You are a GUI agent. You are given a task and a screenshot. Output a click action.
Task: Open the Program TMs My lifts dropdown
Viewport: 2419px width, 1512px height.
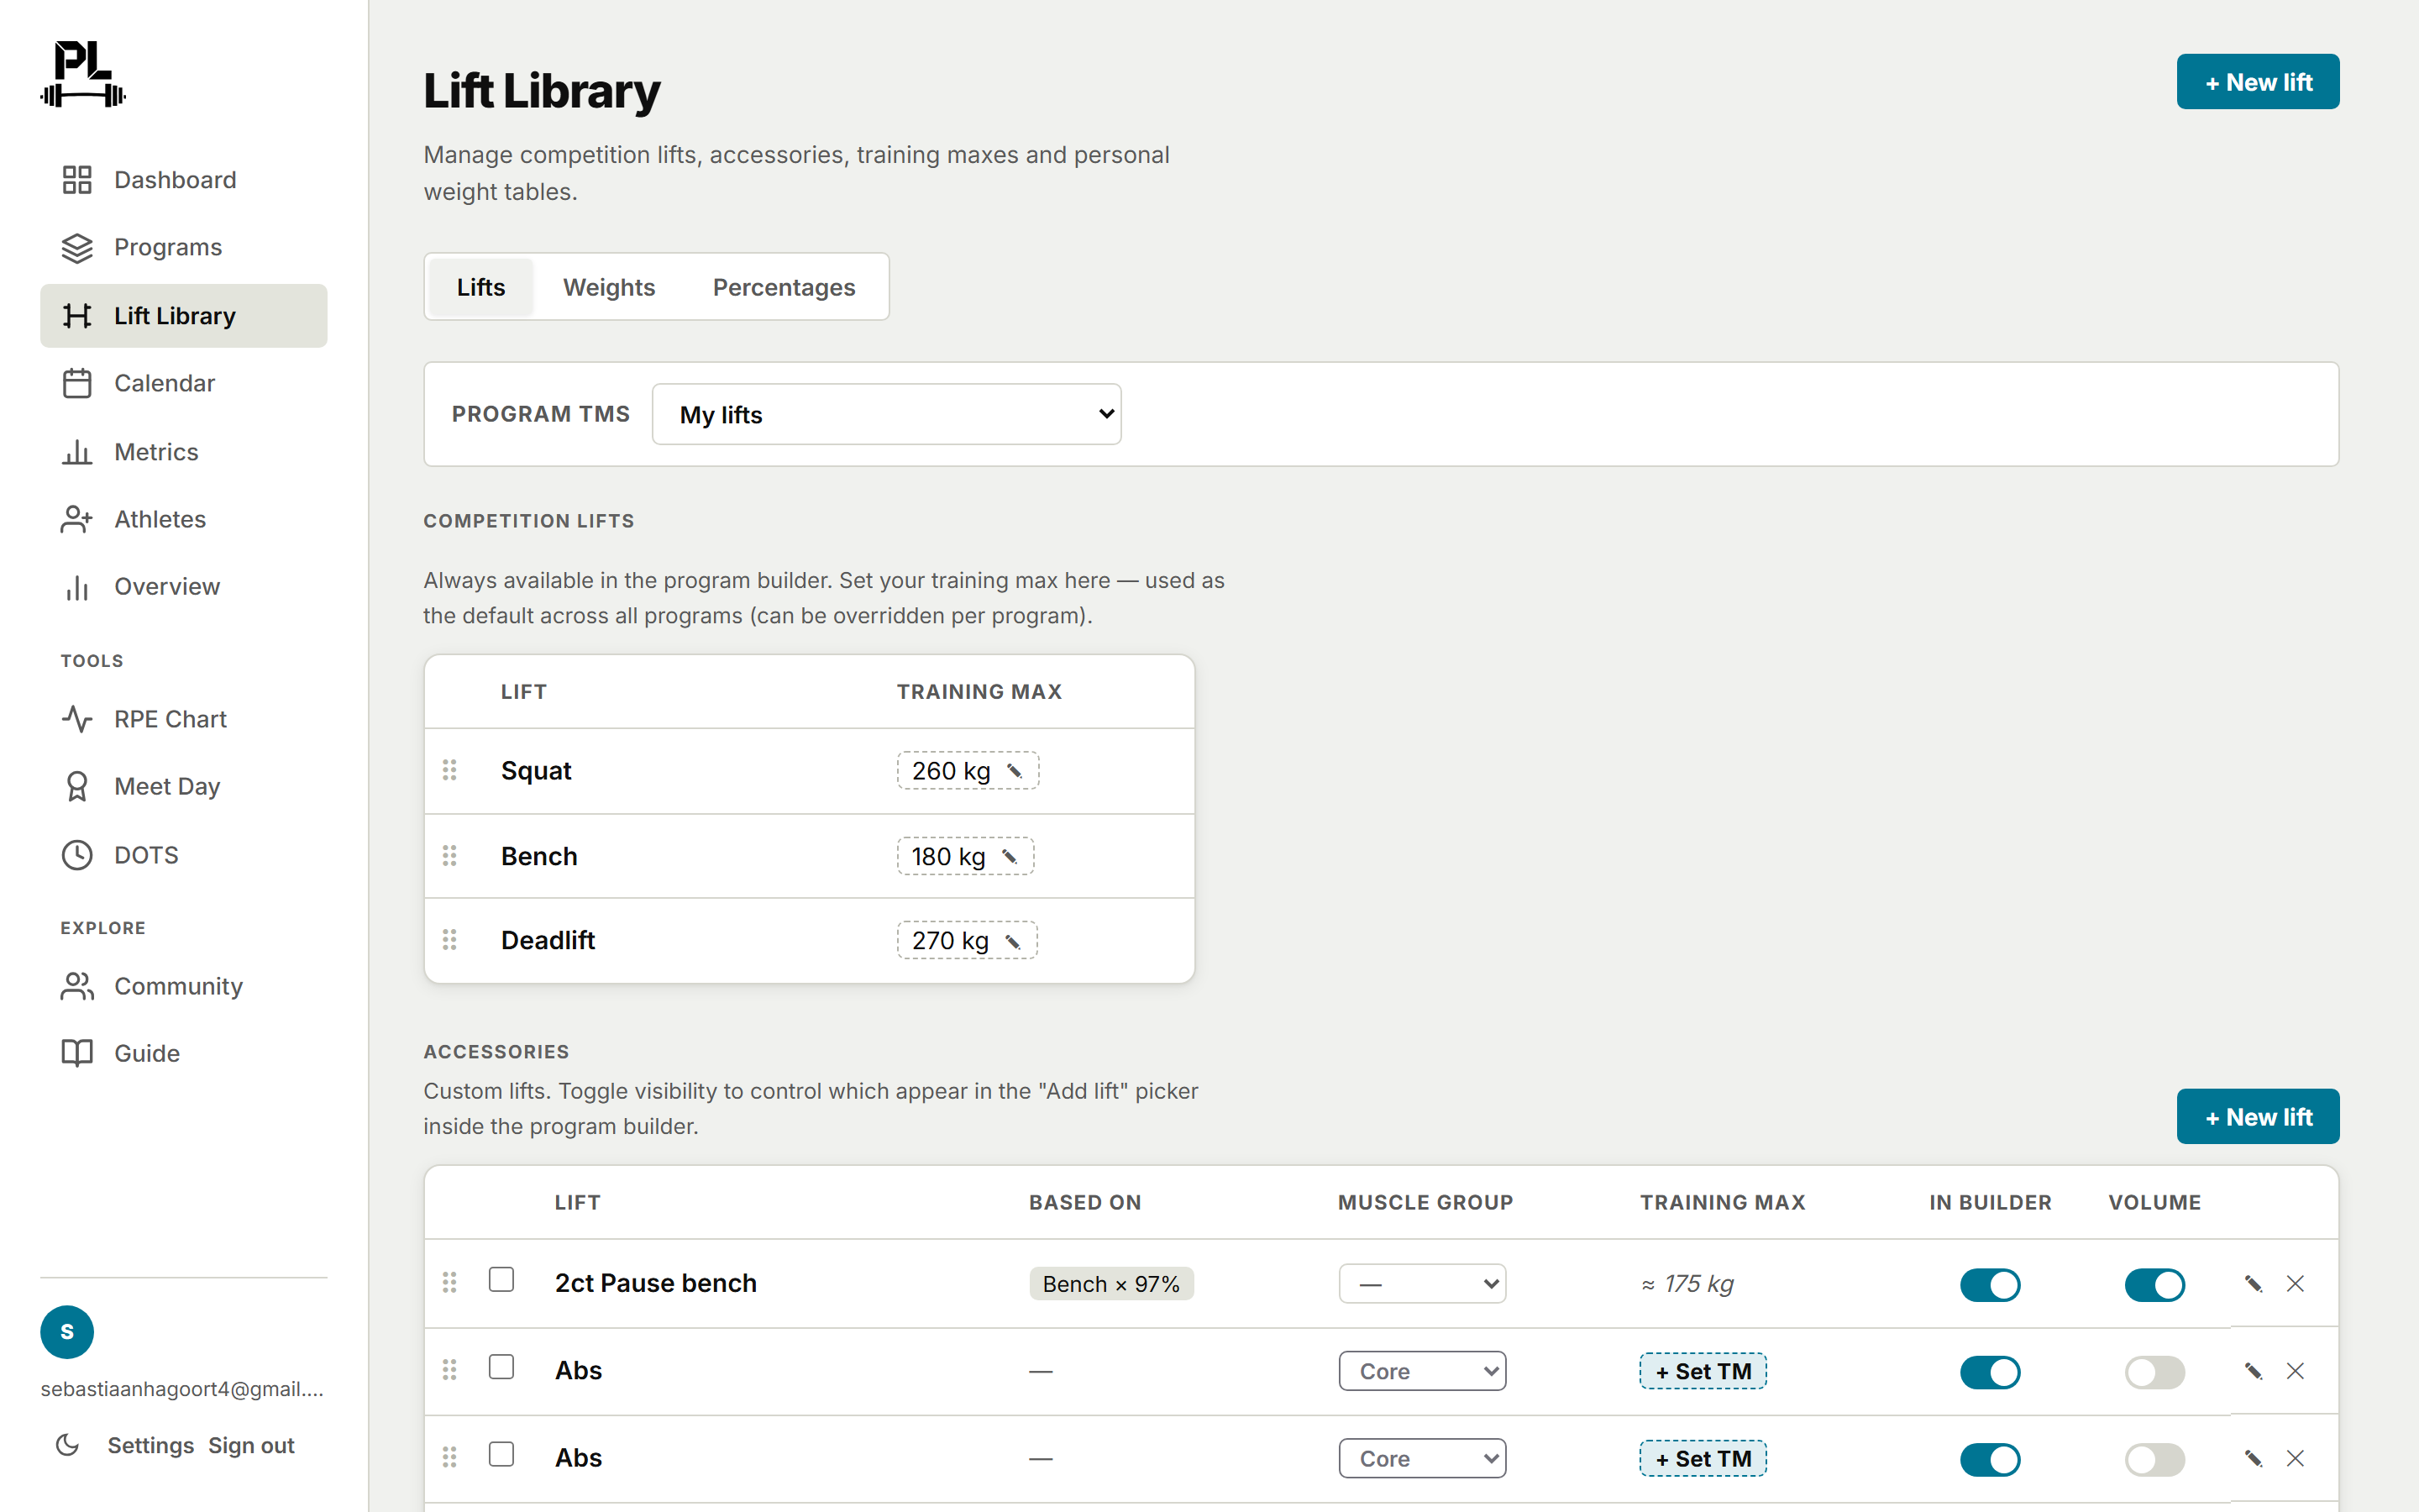(887, 414)
